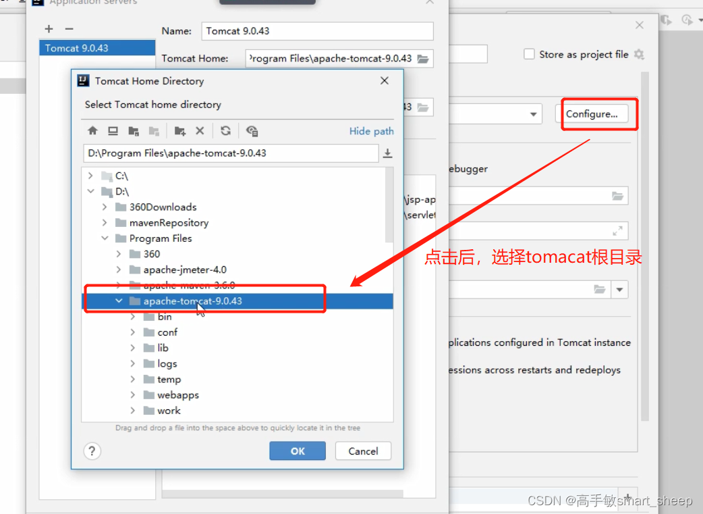Screen dimensions: 703x514
Task: Close the Tomcat Home Directory dialog
Action: 385,81
